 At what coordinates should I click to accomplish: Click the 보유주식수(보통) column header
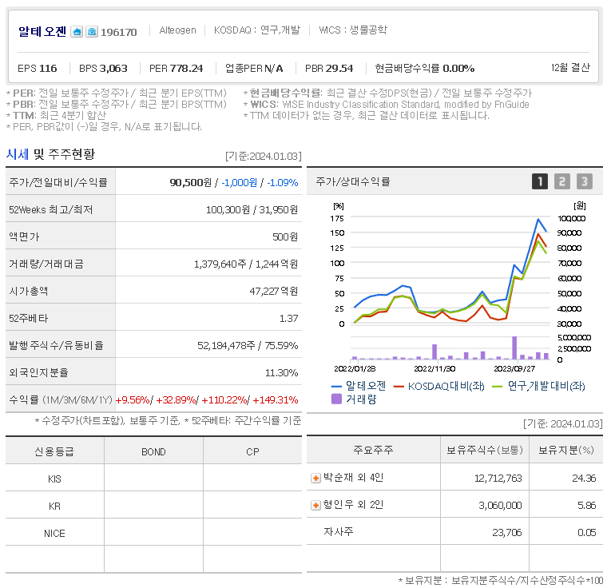(485, 450)
